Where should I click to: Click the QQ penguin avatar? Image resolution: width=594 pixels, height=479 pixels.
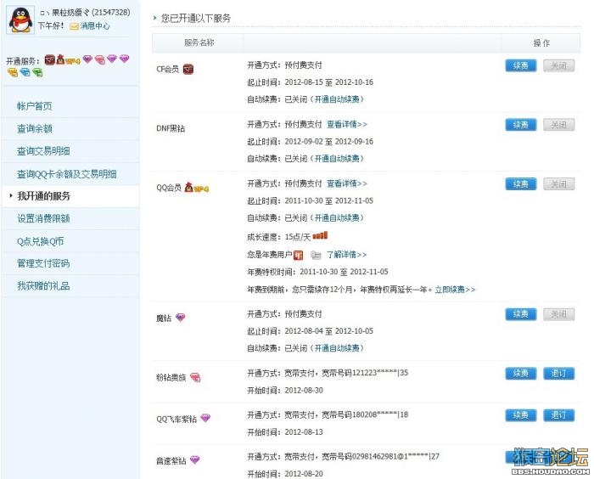coord(20,20)
